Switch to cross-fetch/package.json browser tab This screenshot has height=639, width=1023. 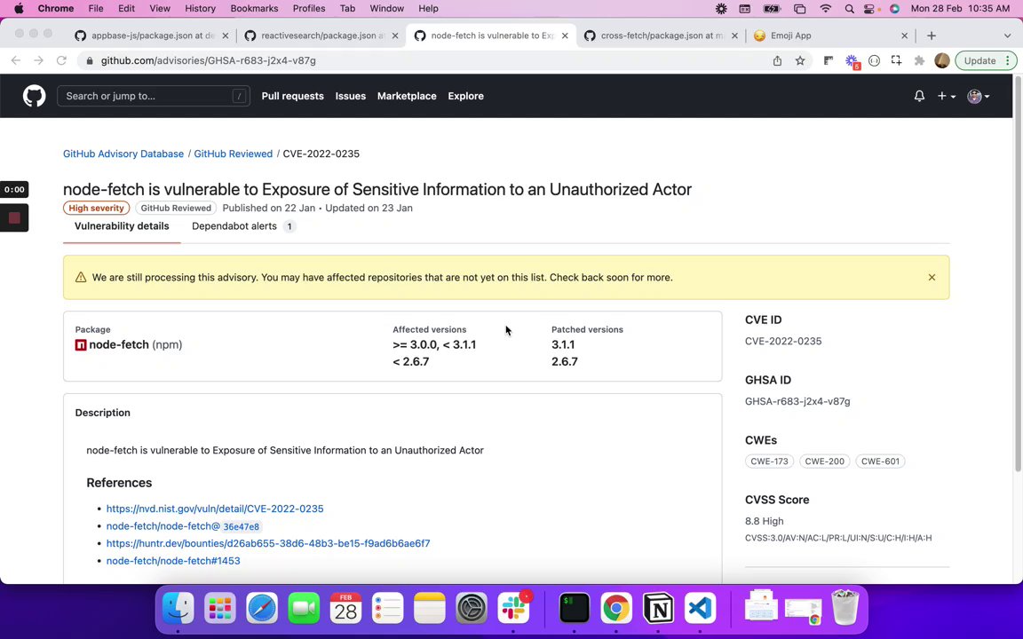coord(661,35)
